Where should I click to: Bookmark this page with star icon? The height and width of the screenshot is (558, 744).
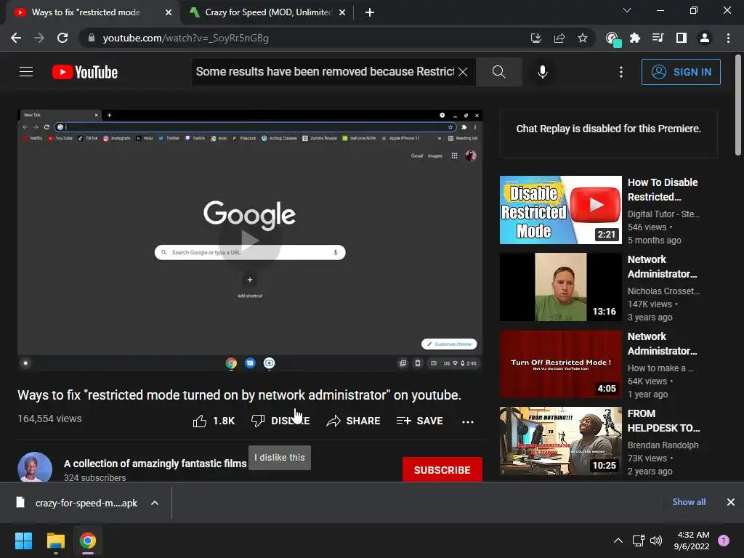point(583,38)
